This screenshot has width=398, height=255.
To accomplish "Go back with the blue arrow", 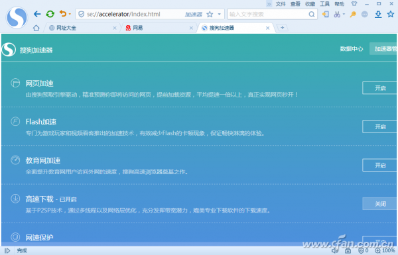I will (37, 14).
